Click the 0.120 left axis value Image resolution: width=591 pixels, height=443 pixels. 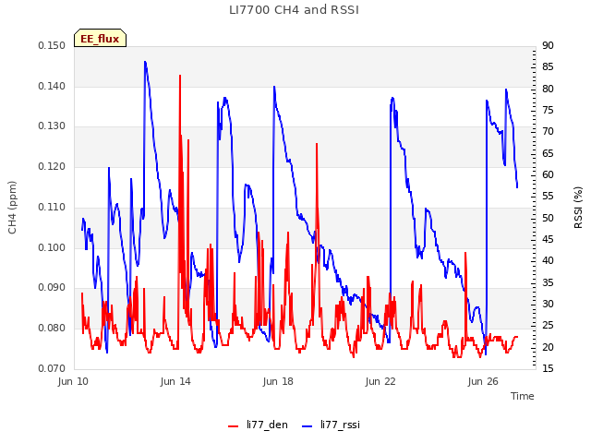coord(52,166)
